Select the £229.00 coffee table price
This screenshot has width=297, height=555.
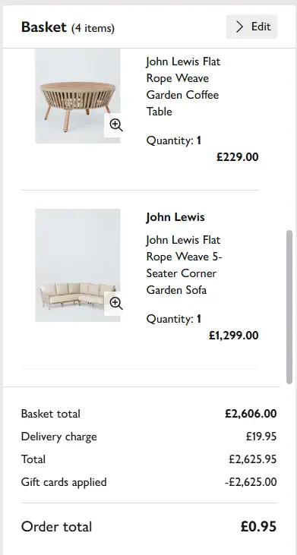coord(238,157)
